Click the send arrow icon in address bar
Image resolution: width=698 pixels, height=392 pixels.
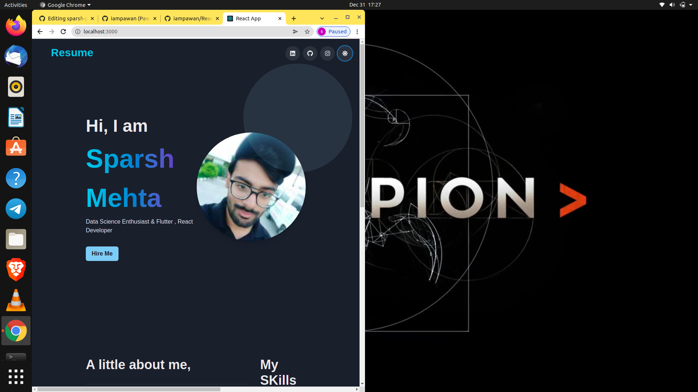(x=296, y=32)
